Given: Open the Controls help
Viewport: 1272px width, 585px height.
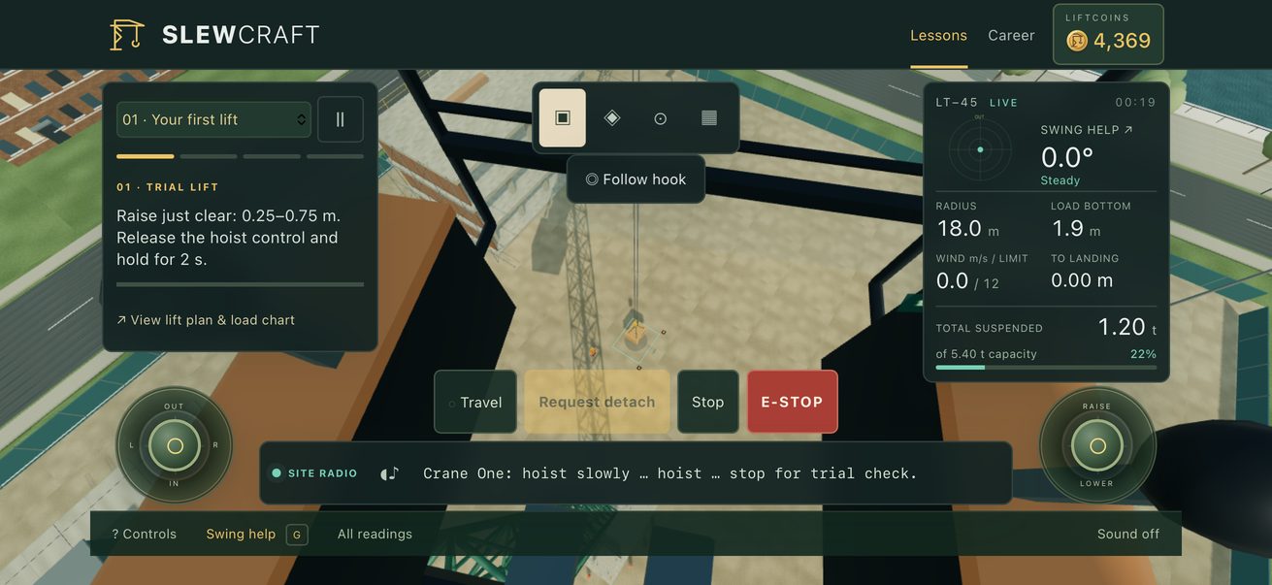Looking at the screenshot, I should pos(144,534).
